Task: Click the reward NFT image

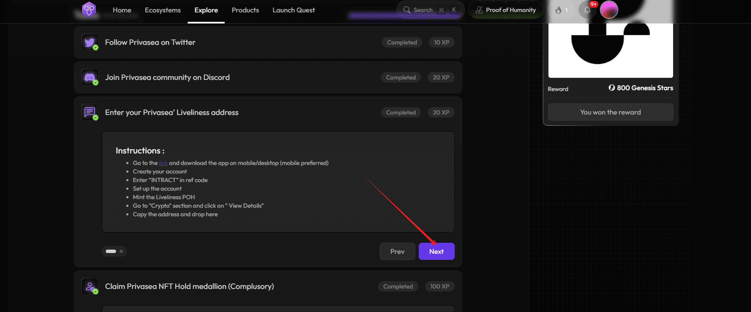Action: (x=611, y=50)
